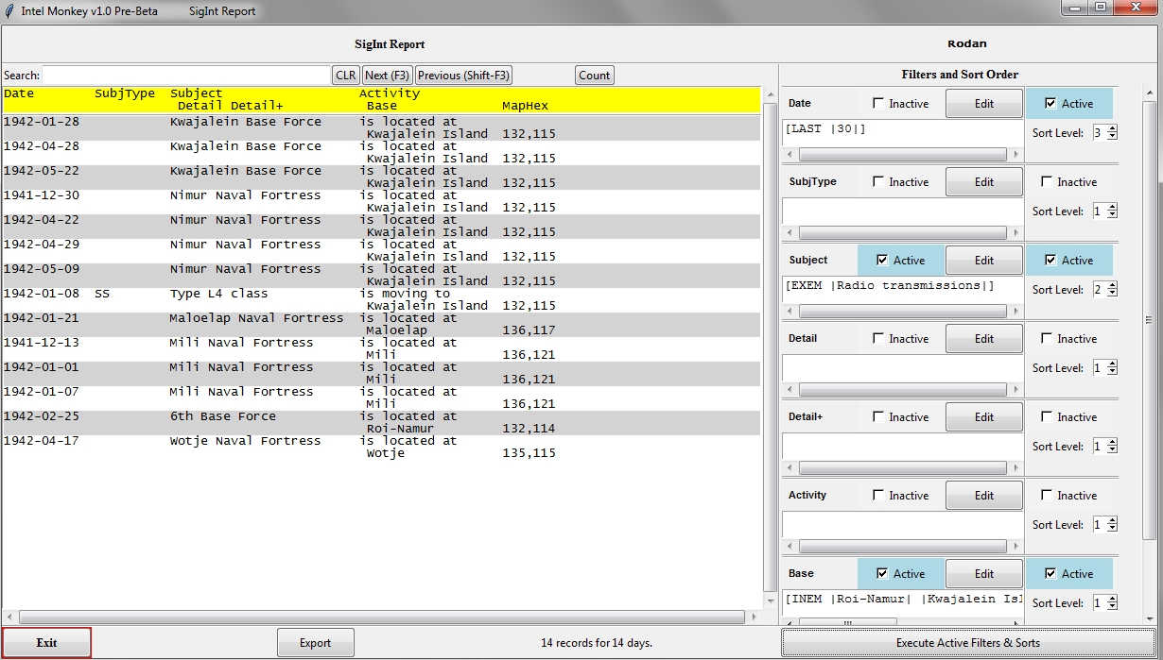Viewport: 1163px width, 660px height.
Task: Disable the Base sort Active checkbox
Action: tap(1051, 574)
